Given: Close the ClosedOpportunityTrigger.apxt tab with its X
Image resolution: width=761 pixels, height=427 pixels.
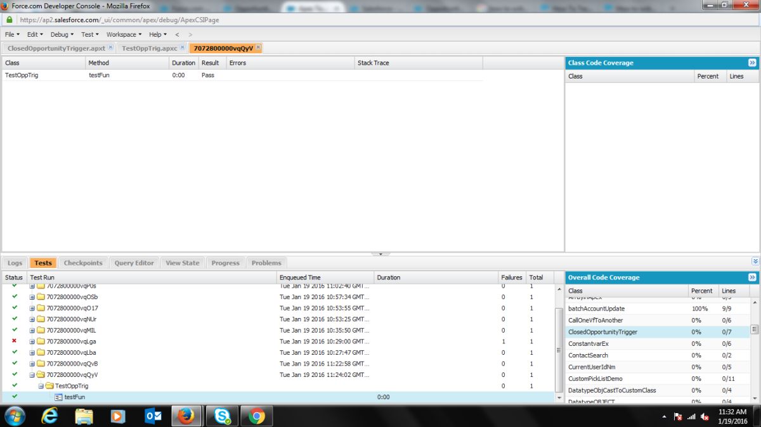Looking at the screenshot, I should [110, 48].
